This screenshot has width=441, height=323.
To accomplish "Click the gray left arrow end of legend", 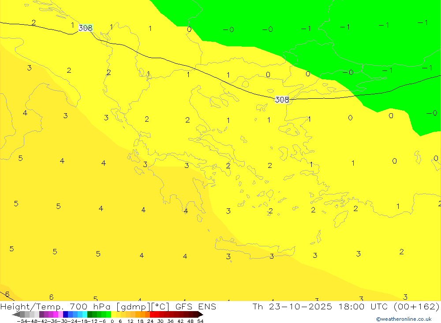I will (x=16, y=315).
